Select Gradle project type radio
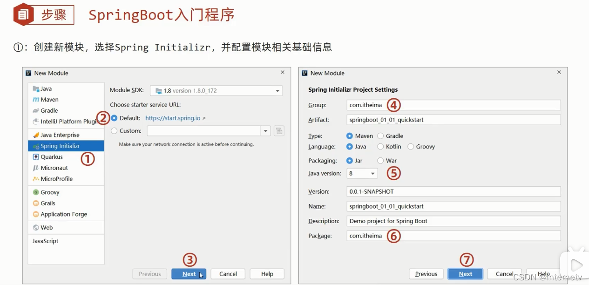 pyautogui.click(x=380, y=136)
